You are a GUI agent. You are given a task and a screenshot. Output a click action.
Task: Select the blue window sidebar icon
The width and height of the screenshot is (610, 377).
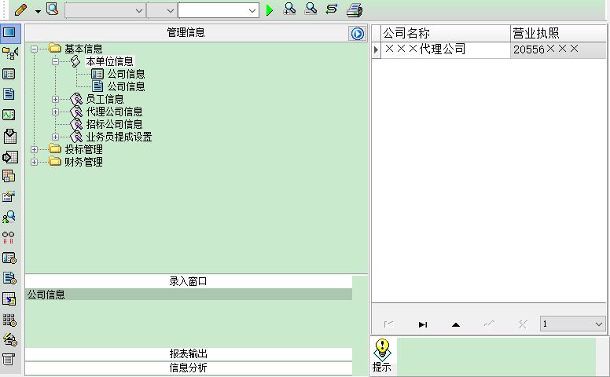point(9,32)
